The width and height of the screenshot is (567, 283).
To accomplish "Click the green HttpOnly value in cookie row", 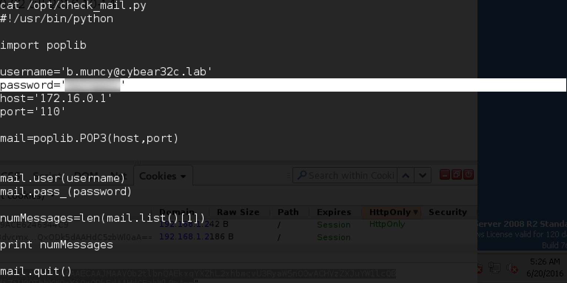I will [387, 224].
